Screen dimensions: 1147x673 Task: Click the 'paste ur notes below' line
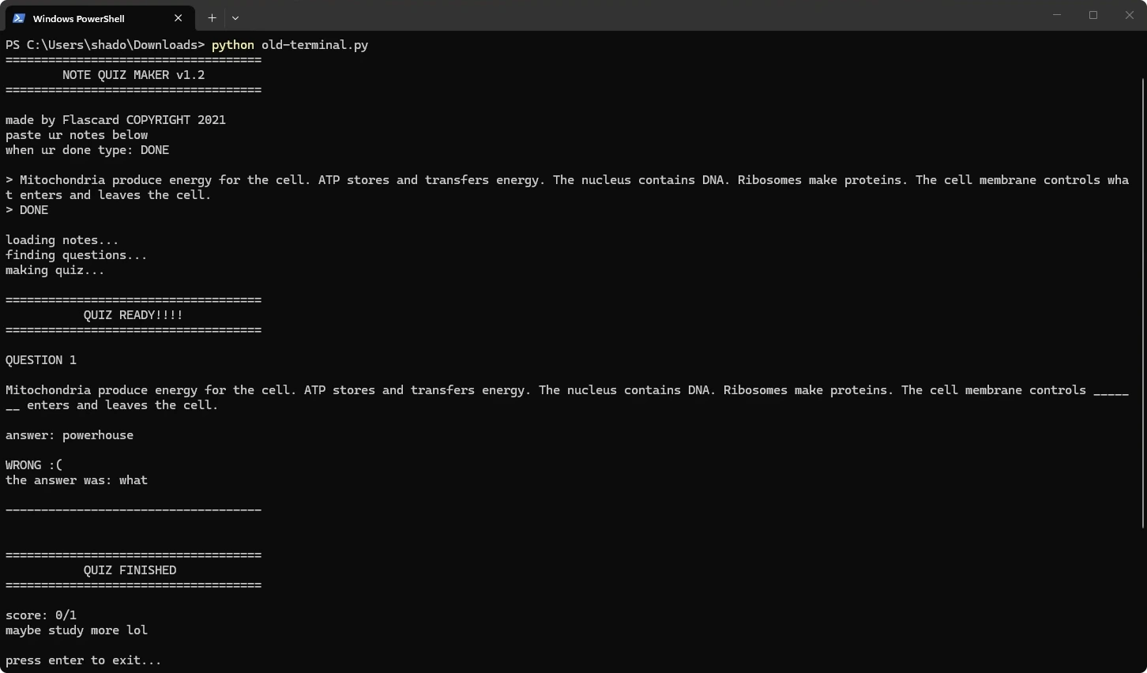[77, 135]
